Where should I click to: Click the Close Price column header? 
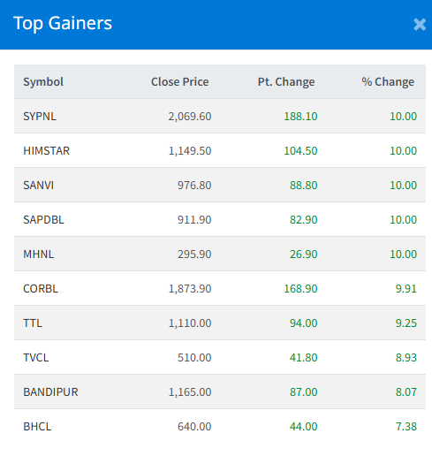pyautogui.click(x=179, y=81)
